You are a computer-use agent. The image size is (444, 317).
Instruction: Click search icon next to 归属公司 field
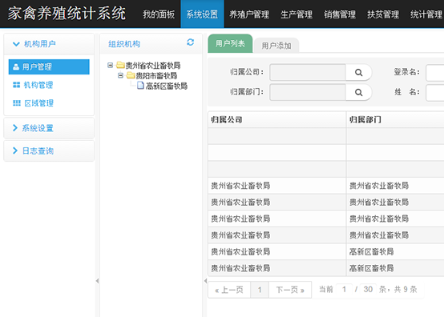click(x=358, y=72)
